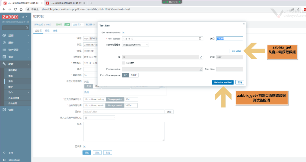306x162 pixels.
Task: Click the 支持 support headset icon
Action: pyautogui.click(x=4, y=153)
